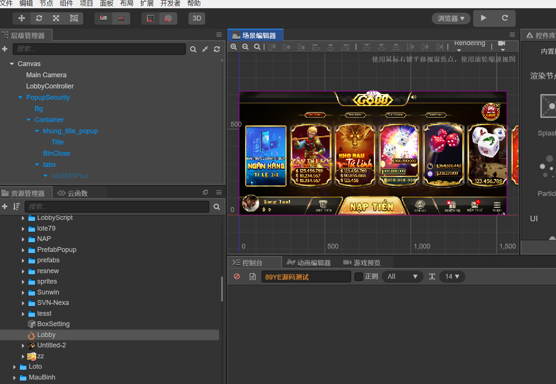
Task: Switch to the 动画编辑器 tab
Action: [x=309, y=263]
